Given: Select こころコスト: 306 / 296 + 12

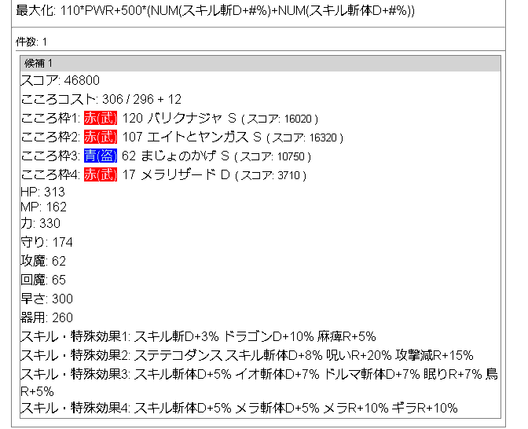Looking at the screenshot, I should coord(101,99).
